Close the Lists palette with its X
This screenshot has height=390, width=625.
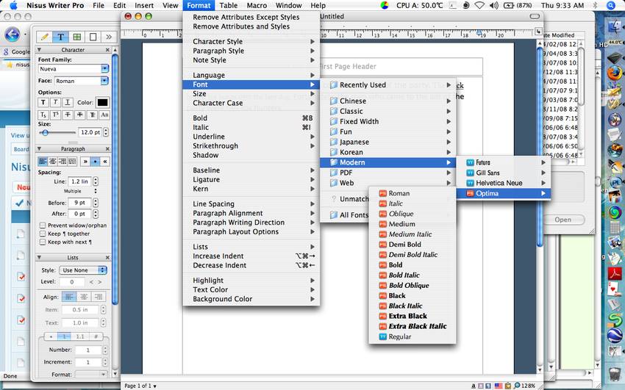point(107,258)
